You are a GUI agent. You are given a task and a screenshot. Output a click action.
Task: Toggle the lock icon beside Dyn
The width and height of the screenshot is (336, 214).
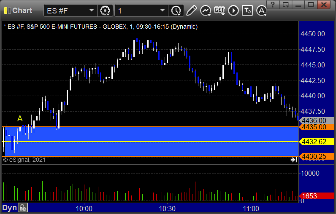(x=23, y=208)
